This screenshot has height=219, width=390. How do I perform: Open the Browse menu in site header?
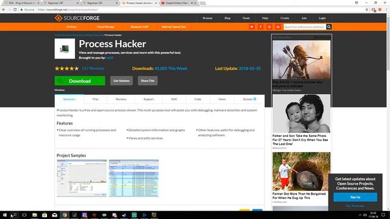pos(207,18)
